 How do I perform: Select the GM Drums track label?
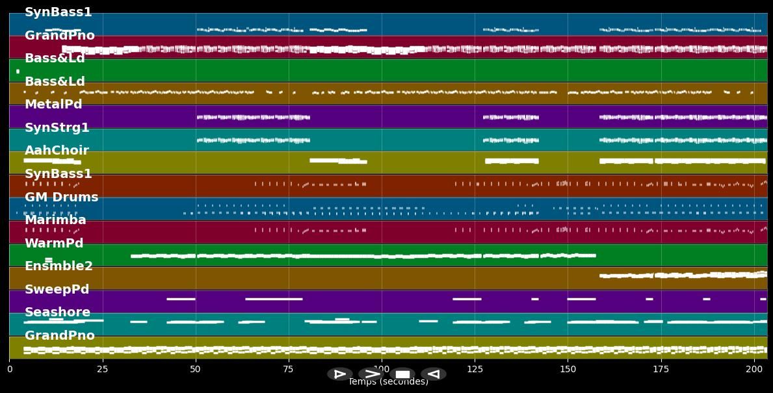(x=61, y=197)
